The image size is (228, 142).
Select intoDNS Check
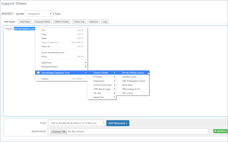click(133, 77)
